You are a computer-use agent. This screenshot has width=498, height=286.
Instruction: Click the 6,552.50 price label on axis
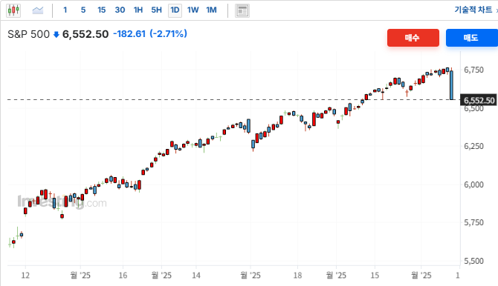click(479, 101)
